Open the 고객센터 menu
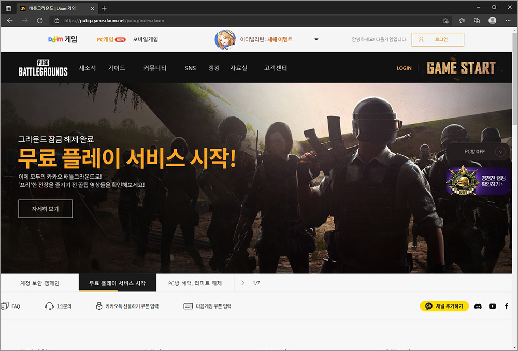518x351 pixels. point(276,68)
